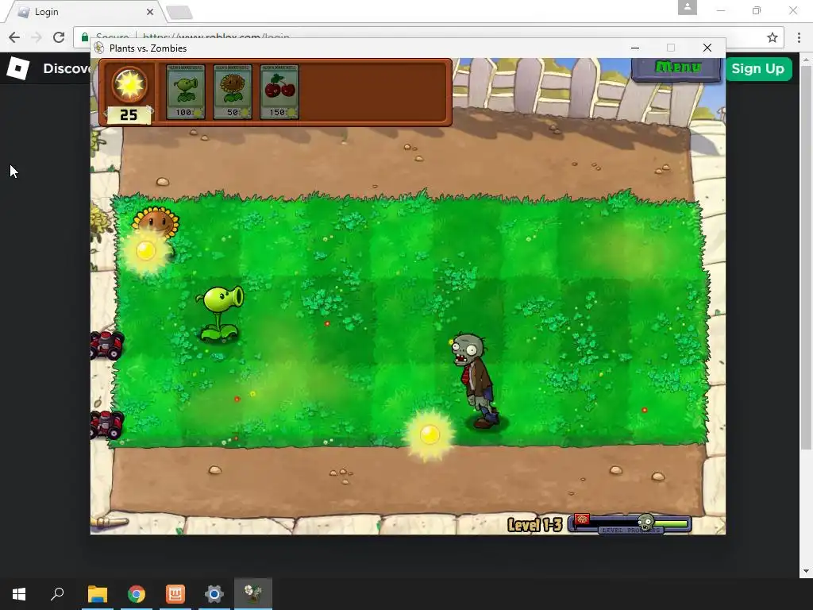
Task: Click the Roblox logo in the browser page
Action: (x=18, y=68)
